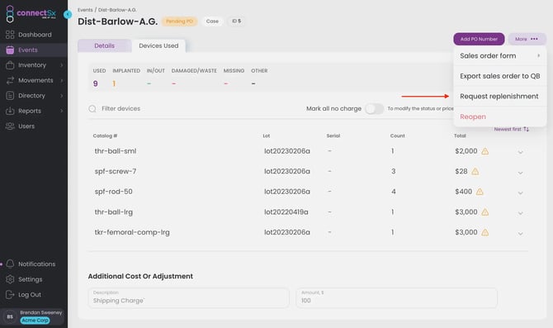Expand Movements submenu chevron
Screen dimensions: 553x328
tap(62, 80)
